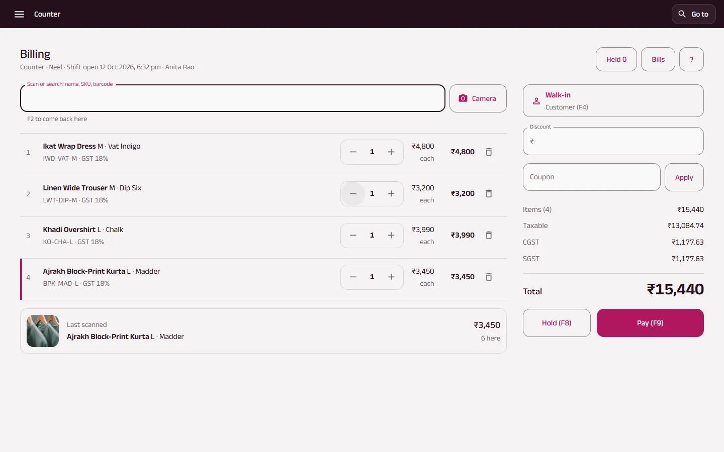Pay the bill with Pay (F9)

(x=650, y=323)
